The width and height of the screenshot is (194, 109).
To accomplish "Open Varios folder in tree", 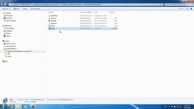I will click(x=9, y=56).
